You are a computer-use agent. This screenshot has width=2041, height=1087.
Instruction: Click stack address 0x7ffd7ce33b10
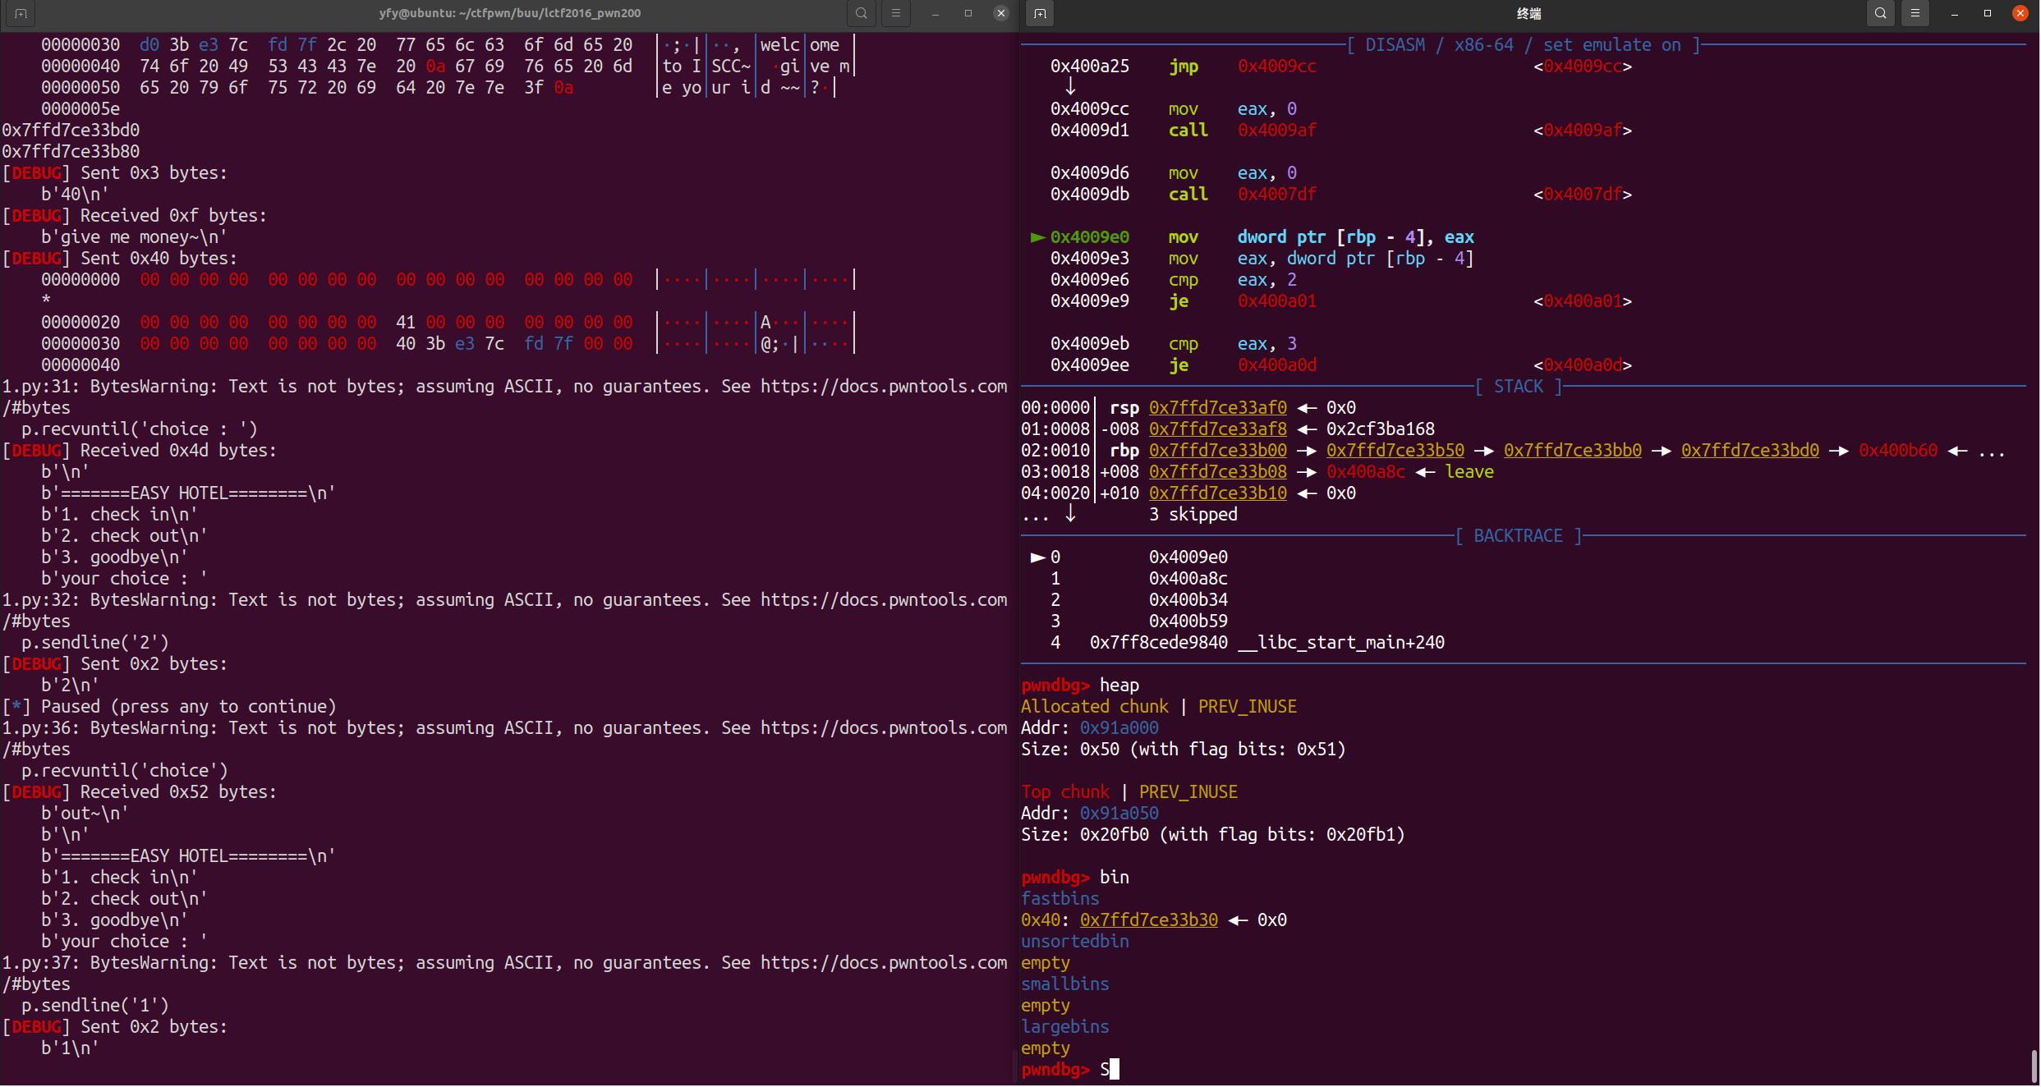coord(1218,493)
